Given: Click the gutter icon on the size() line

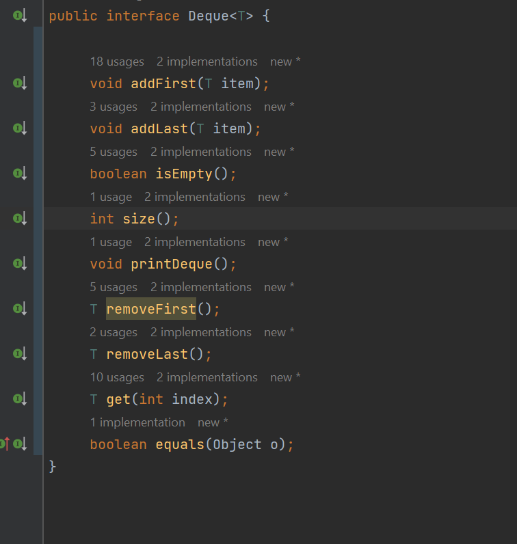Looking at the screenshot, I should 19,219.
